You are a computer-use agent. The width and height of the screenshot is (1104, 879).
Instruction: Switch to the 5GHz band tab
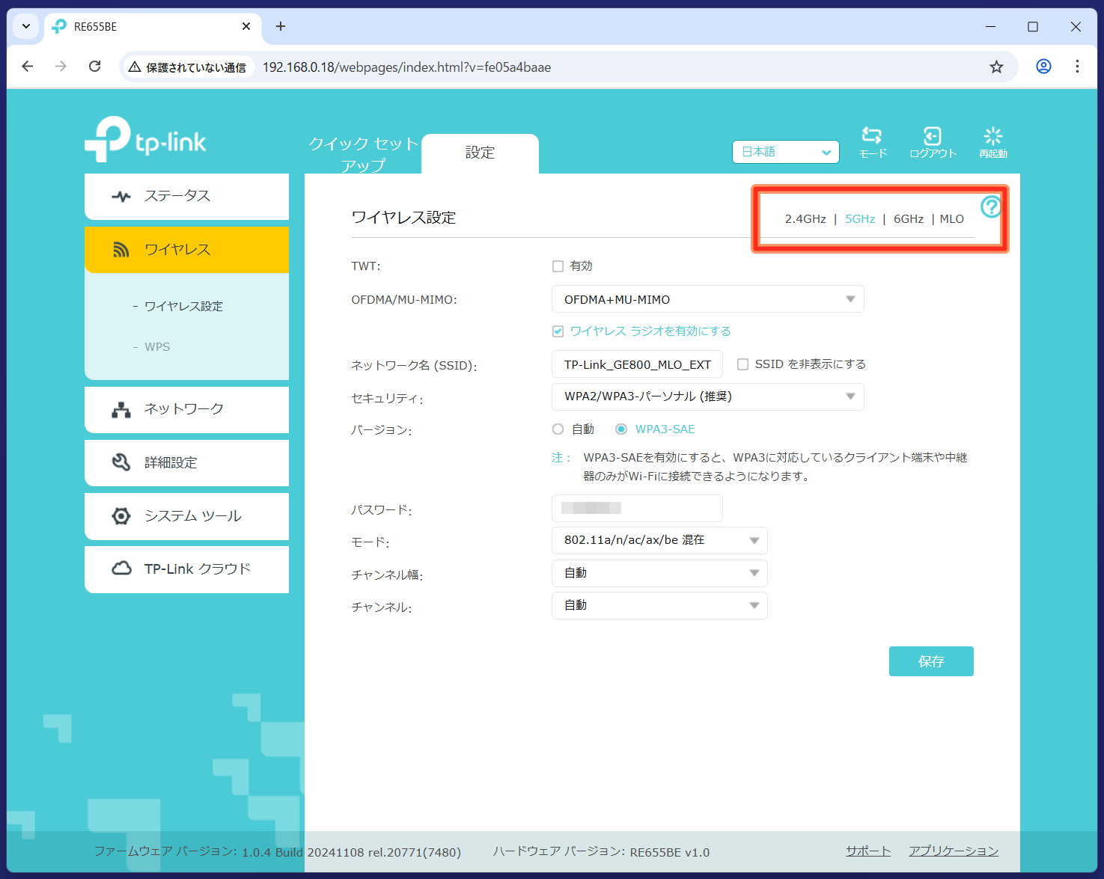[860, 219]
